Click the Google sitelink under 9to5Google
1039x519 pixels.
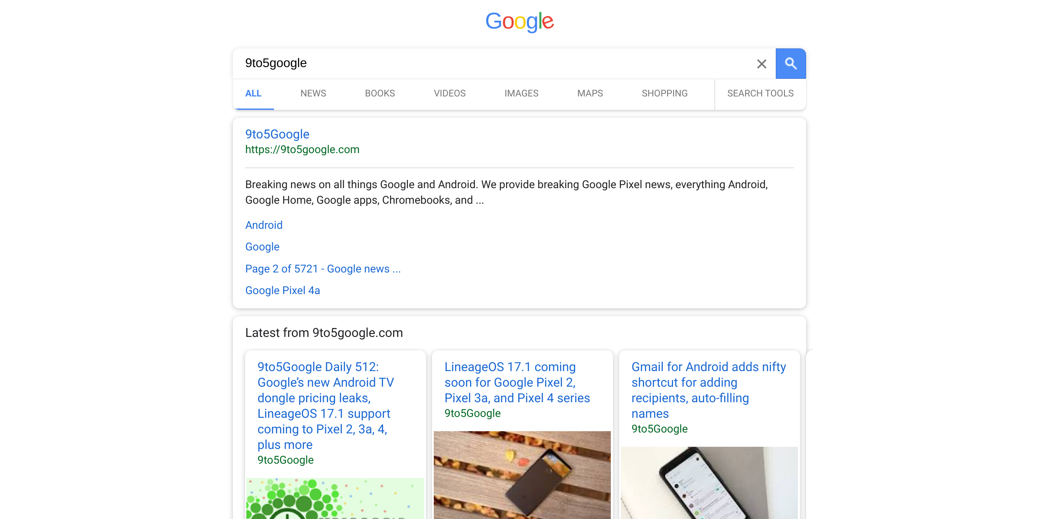point(262,247)
